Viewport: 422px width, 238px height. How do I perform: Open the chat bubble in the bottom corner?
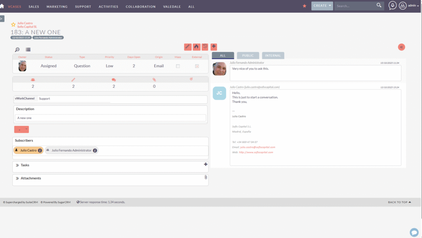point(414,232)
